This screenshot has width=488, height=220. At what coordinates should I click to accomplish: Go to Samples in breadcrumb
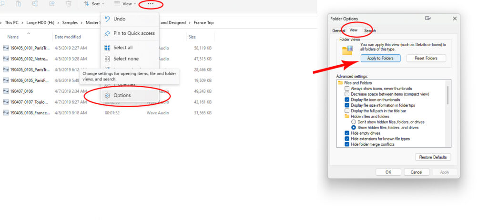pos(70,23)
